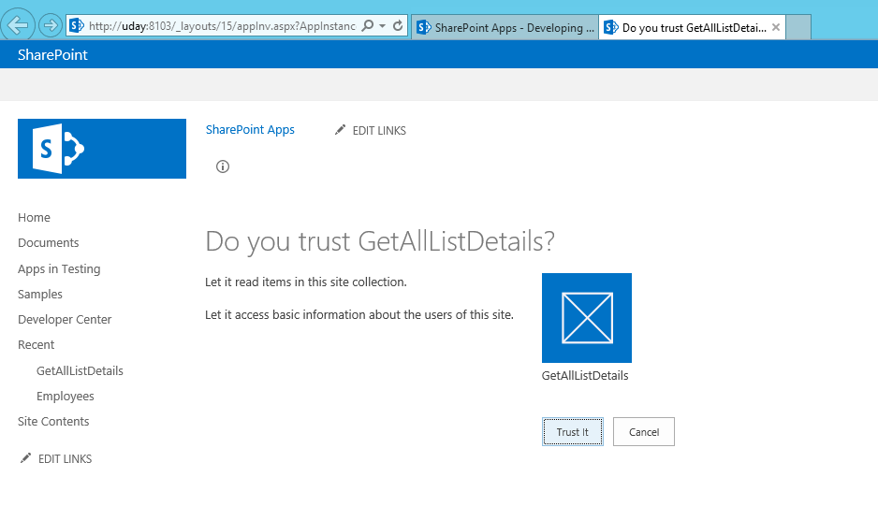Click the 'Do you trust GetAllListDetails?' heading
Screen dimensions: 878x506
(x=380, y=242)
